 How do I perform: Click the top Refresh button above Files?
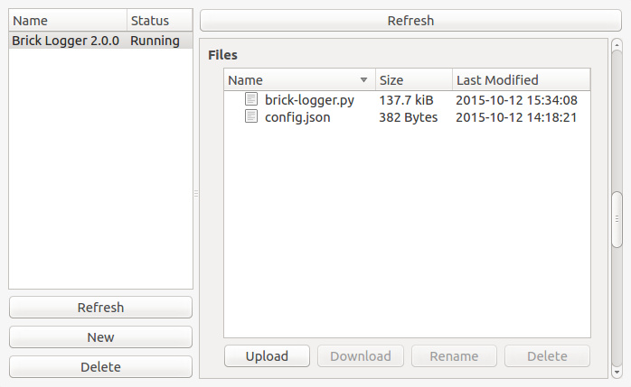tap(410, 21)
